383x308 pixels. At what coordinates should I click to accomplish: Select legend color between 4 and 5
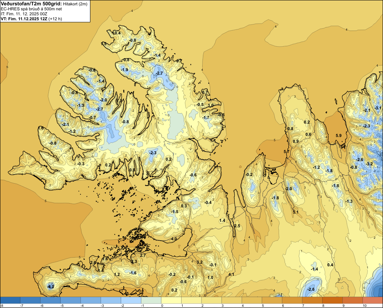252,300
